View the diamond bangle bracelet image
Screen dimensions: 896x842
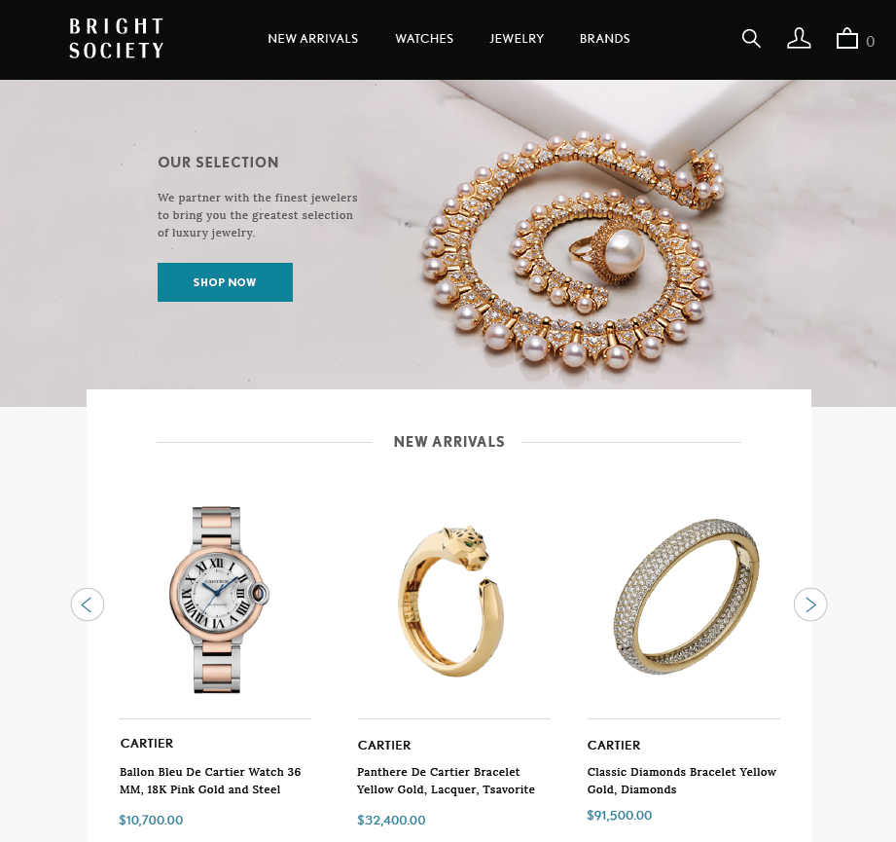click(x=686, y=596)
